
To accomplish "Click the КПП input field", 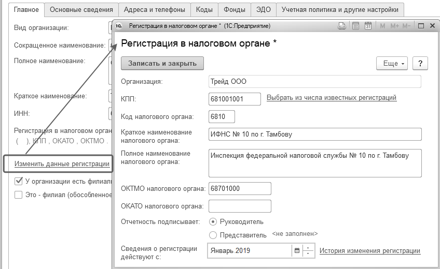I will pyautogui.click(x=235, y=99).
